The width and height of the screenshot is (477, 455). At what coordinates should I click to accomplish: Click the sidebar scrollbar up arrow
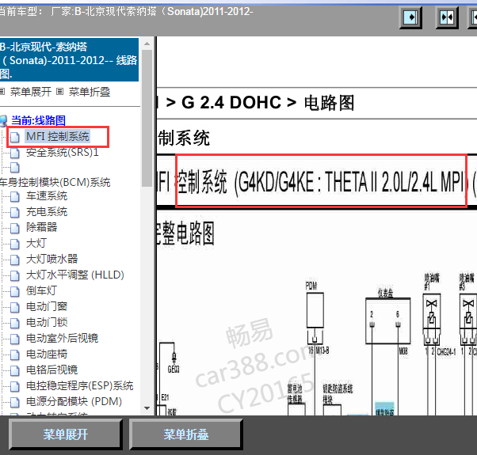tap(147, 44)
